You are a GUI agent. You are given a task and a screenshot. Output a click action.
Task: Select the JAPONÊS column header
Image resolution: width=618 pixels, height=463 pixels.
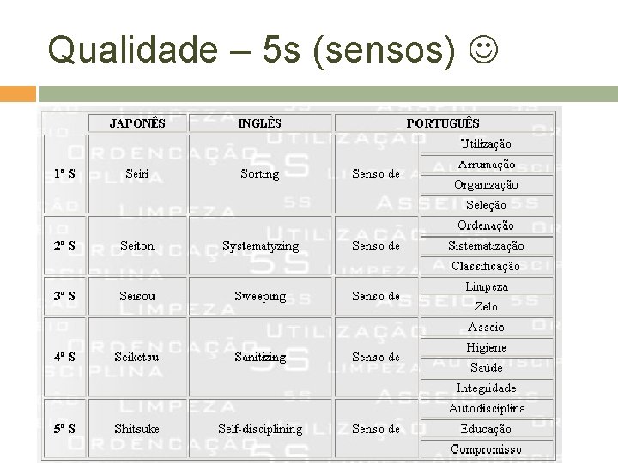coord(137,123)
